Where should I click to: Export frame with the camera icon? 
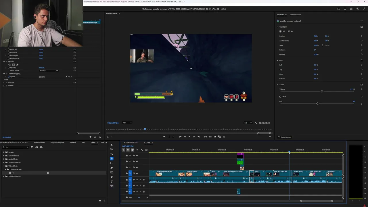coord(215,137)
